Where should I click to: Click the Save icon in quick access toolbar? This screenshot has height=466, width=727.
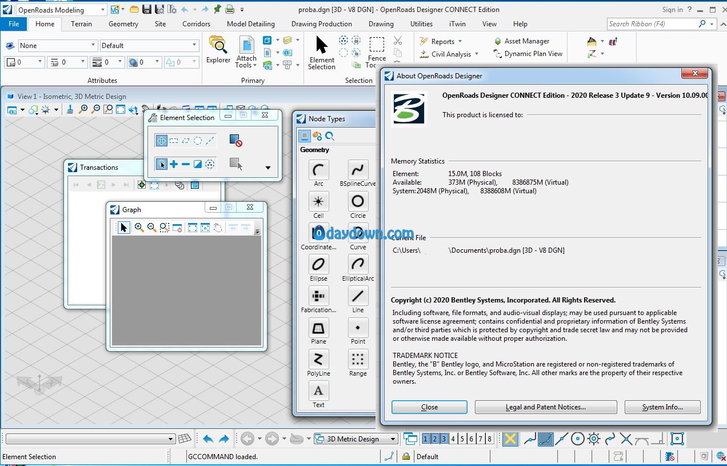146,9
